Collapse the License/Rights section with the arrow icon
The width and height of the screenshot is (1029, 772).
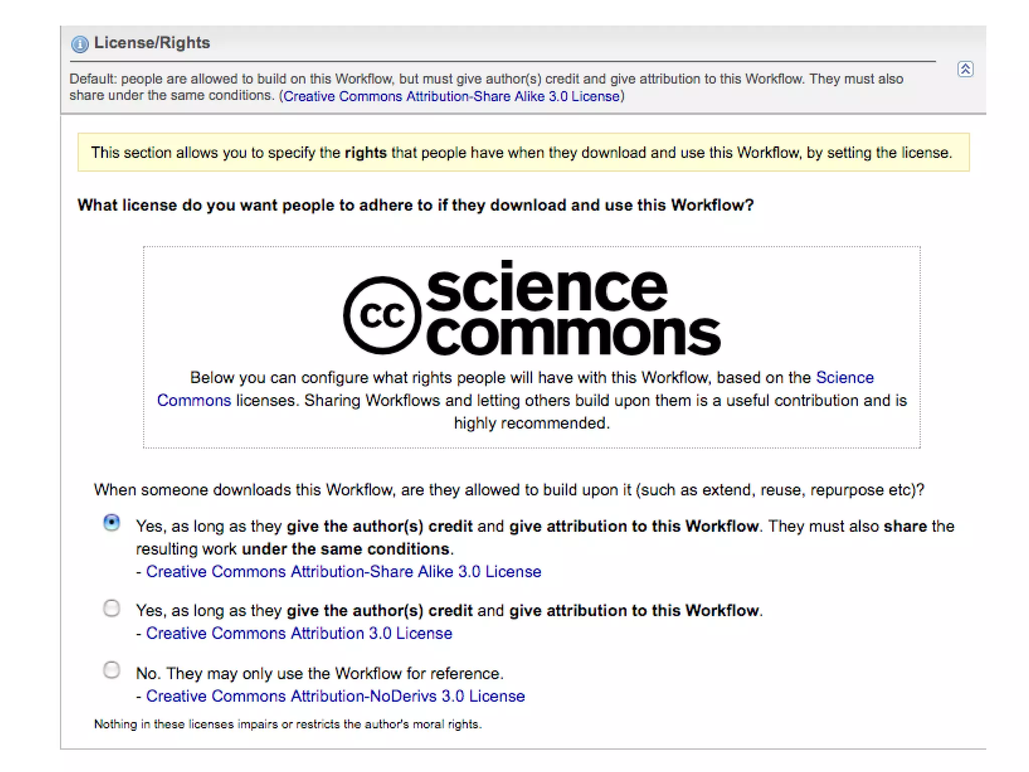click(965, 69)
